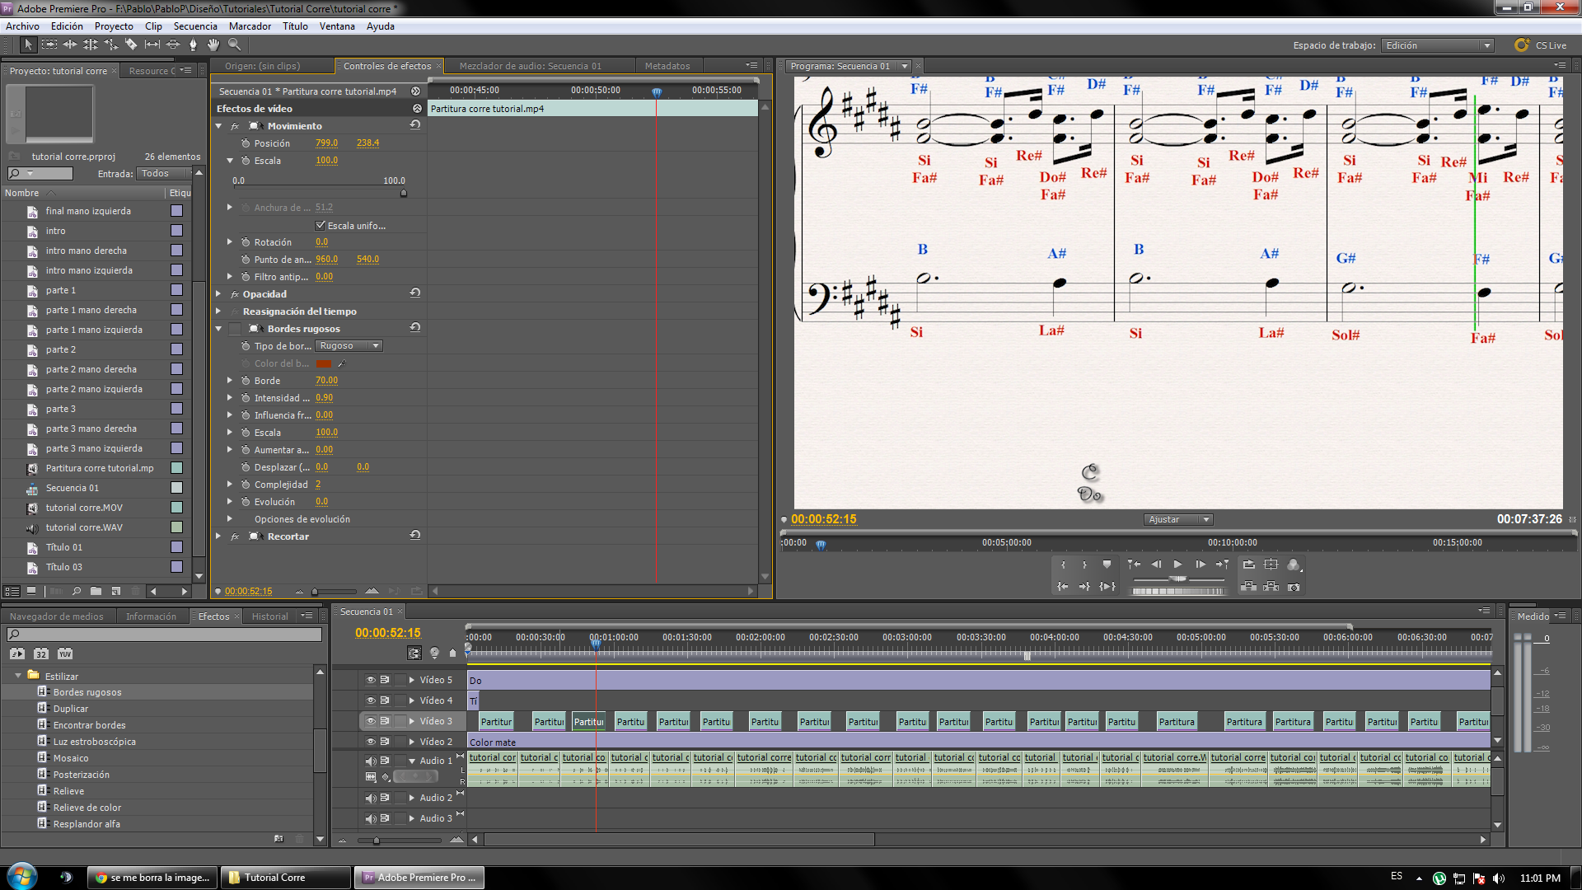
Task: Click CS Live button
Action: (x=1542, y=45)
